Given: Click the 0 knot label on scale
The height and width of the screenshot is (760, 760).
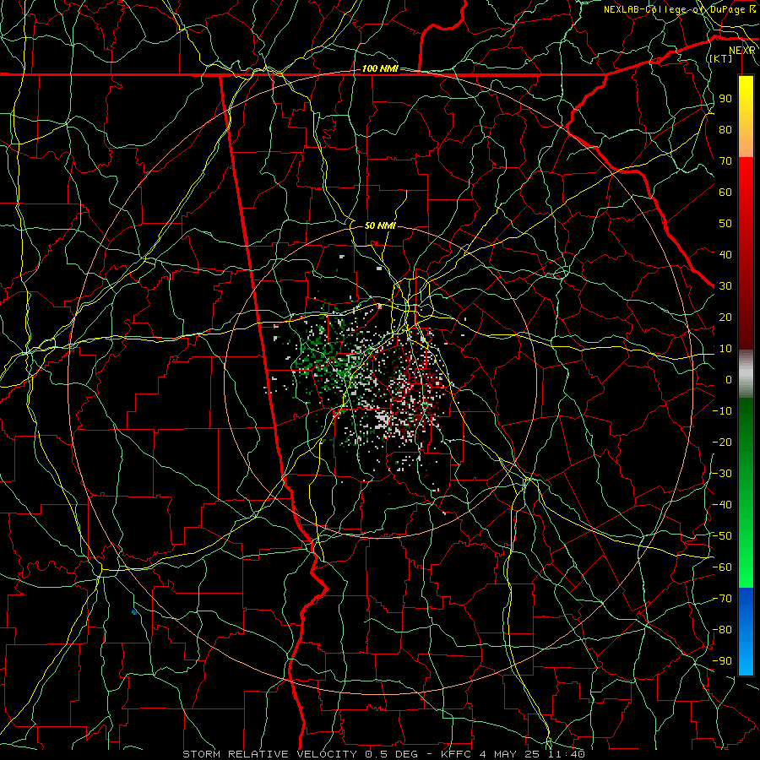Looking at the screenshot, I should coord(729,379).
